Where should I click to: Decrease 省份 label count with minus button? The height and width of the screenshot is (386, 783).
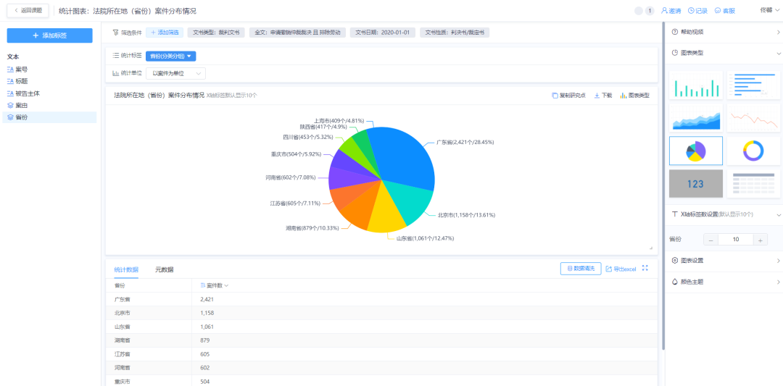point(711,240)
